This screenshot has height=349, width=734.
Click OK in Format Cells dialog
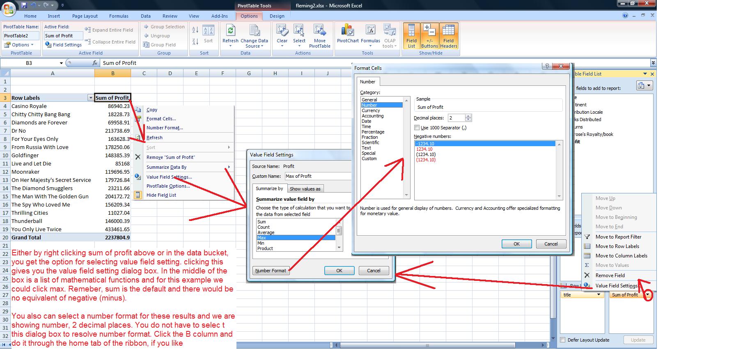tap(516, 244)
